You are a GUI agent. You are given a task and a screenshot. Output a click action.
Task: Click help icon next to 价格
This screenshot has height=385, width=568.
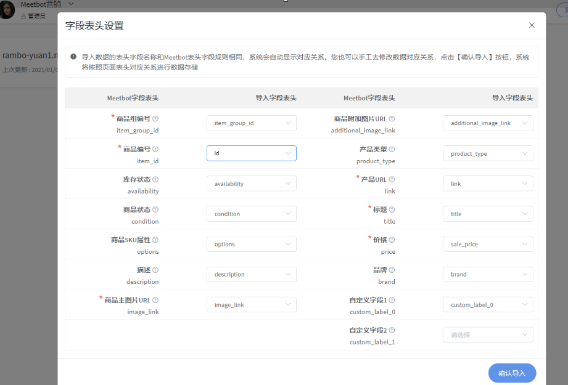[x=392, y=240]
